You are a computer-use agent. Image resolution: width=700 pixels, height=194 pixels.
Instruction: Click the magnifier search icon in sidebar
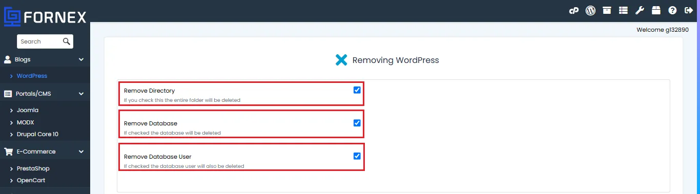67,41
